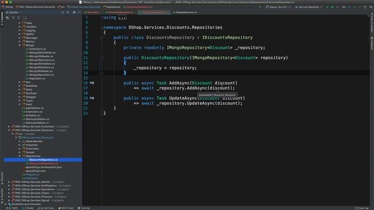Expand the DNC-DShop.Services.Customers node
The image size is (374, 210).
(x=9, y=127)
